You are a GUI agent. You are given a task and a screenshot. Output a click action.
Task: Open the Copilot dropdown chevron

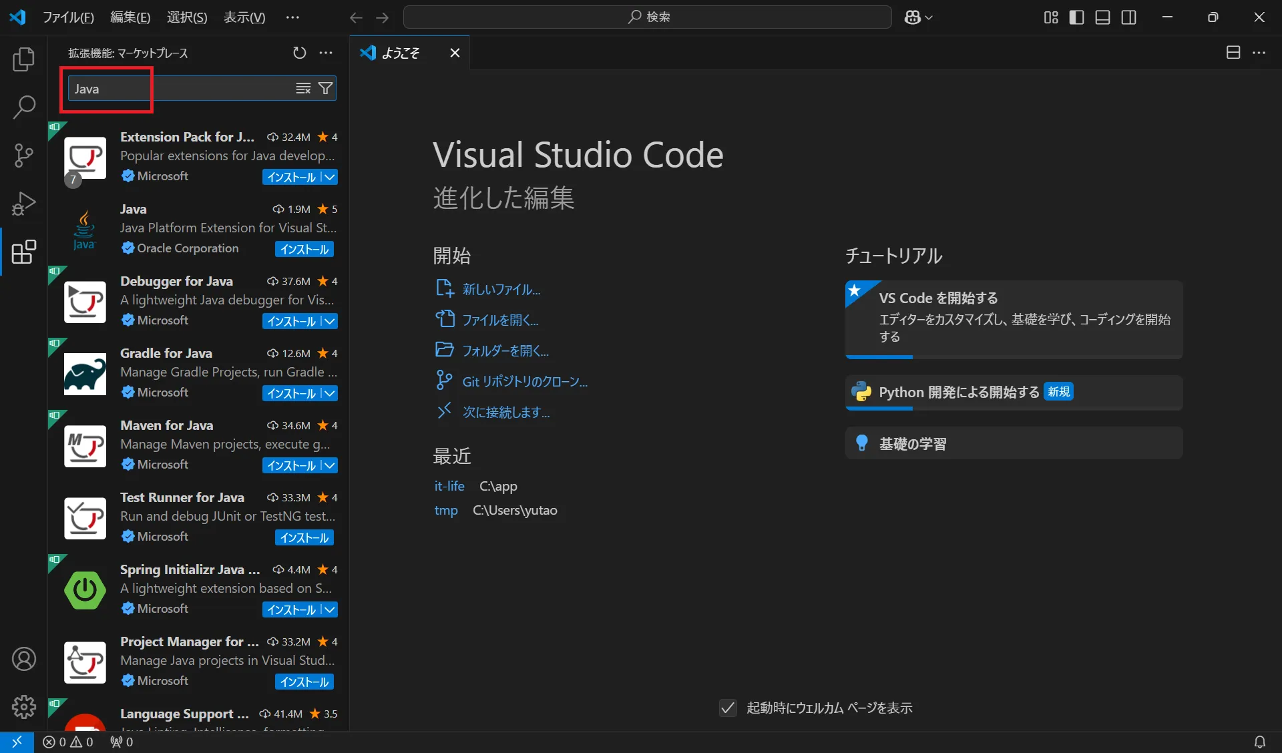click(929, 17)
